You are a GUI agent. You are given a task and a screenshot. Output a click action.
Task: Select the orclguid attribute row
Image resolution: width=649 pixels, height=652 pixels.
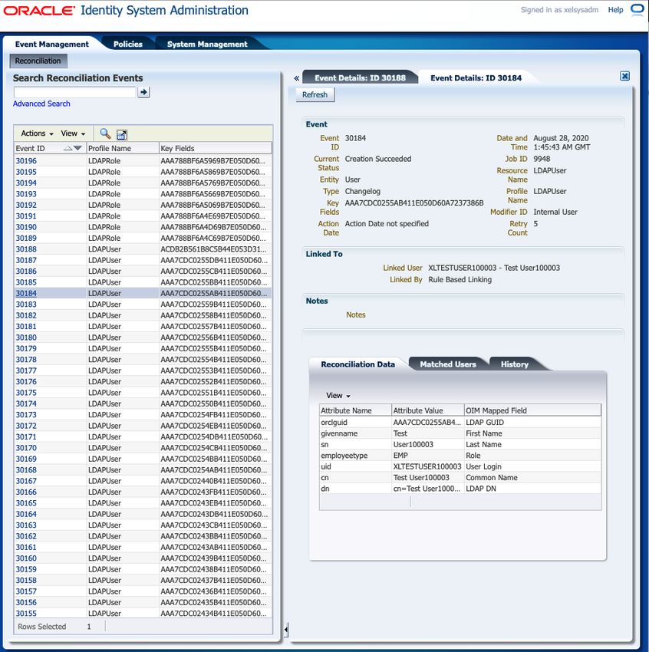pos(460,423)
